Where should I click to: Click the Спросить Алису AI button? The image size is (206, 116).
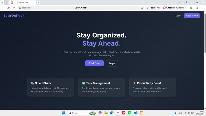pos(174,8)
